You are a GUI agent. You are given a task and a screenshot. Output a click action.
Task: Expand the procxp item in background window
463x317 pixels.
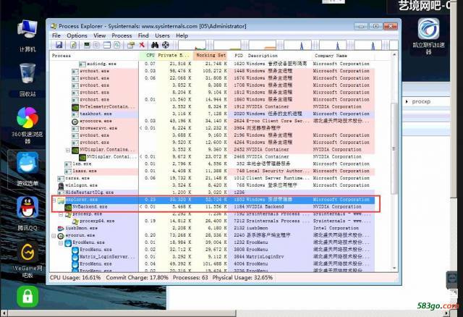[407, 101]
